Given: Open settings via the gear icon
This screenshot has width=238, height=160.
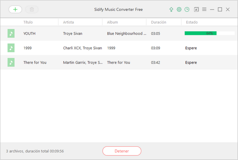Looking at the screenshot, I should pos(179,9).
